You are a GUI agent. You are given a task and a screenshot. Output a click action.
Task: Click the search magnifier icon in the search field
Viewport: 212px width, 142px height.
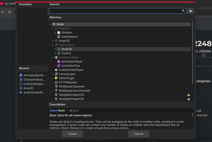coord(183,11)
